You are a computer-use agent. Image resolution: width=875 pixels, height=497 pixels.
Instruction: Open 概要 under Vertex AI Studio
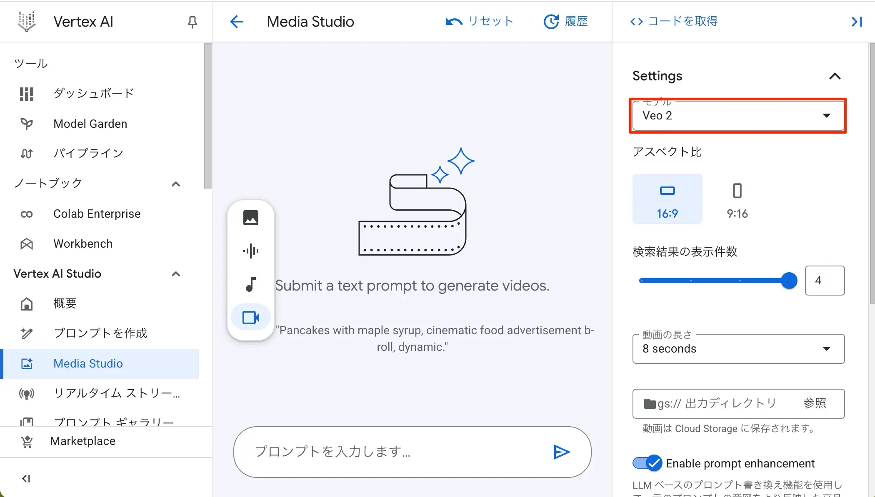click(x=100, y=304)
